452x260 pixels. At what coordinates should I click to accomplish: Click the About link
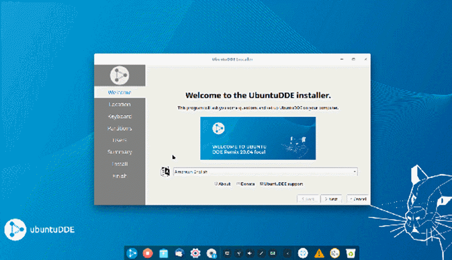222,184
